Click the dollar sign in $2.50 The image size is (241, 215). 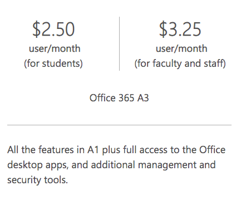[36, 30]
